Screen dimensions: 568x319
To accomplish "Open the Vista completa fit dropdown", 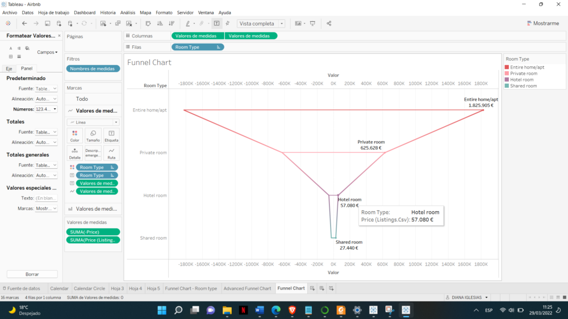I will (x=261, y=24).
